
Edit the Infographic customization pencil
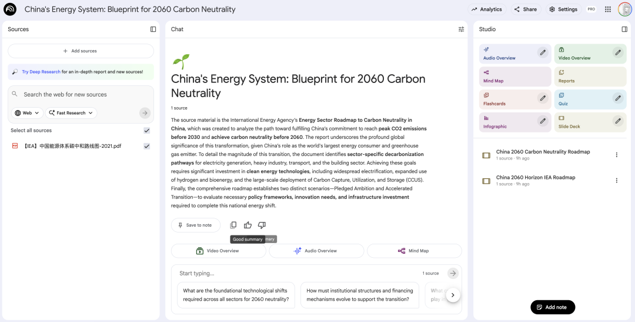(543, 121)
